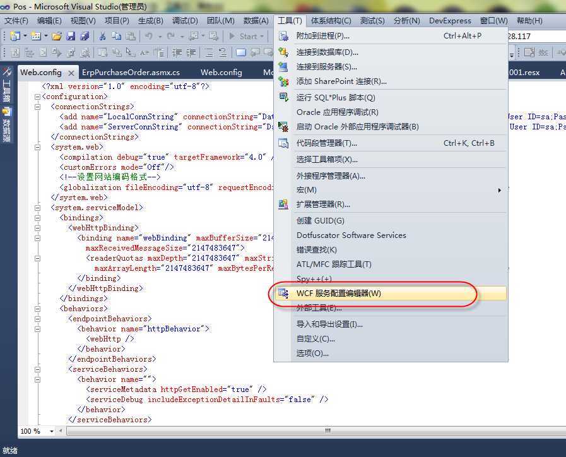Viewport: 566px width, 457px height.
Task: Open the Redo history dropdown arrow
Action: point(182,36)
